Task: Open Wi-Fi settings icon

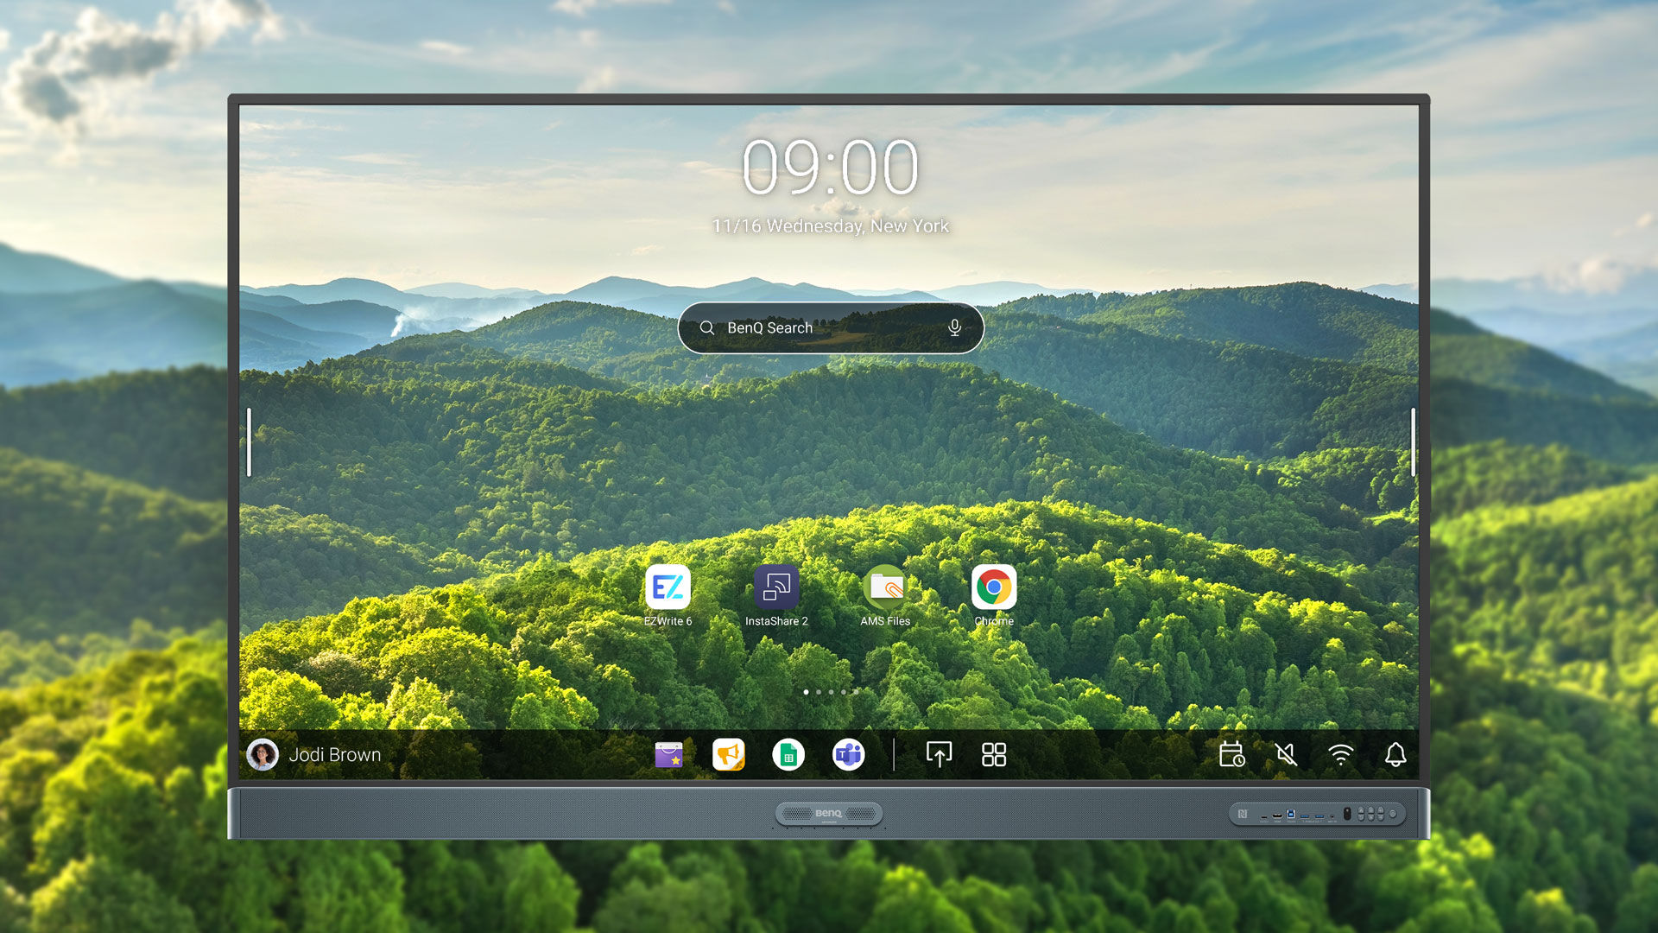Action: pos(1340,755)
